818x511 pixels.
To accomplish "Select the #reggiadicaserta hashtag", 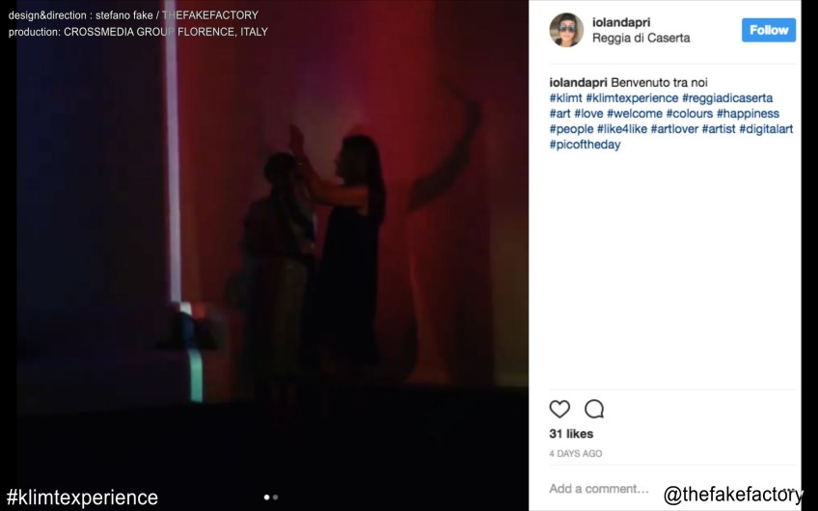I will [x=727, y=98].
